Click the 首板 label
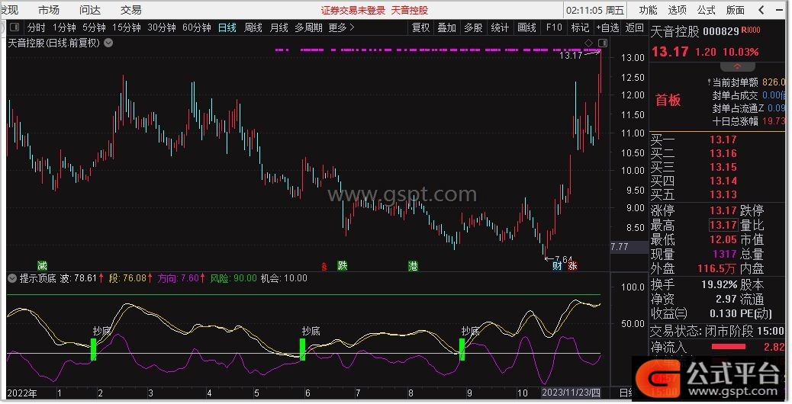 [x=668, y=100]
